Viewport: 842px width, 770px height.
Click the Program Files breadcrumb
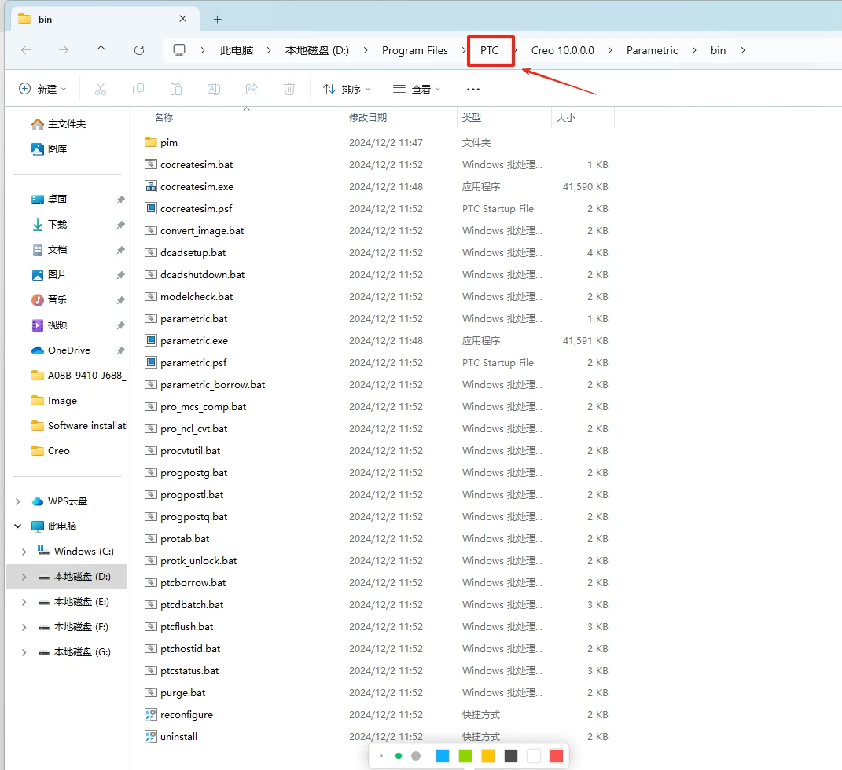pyautogui.click(x=414, y=50)
